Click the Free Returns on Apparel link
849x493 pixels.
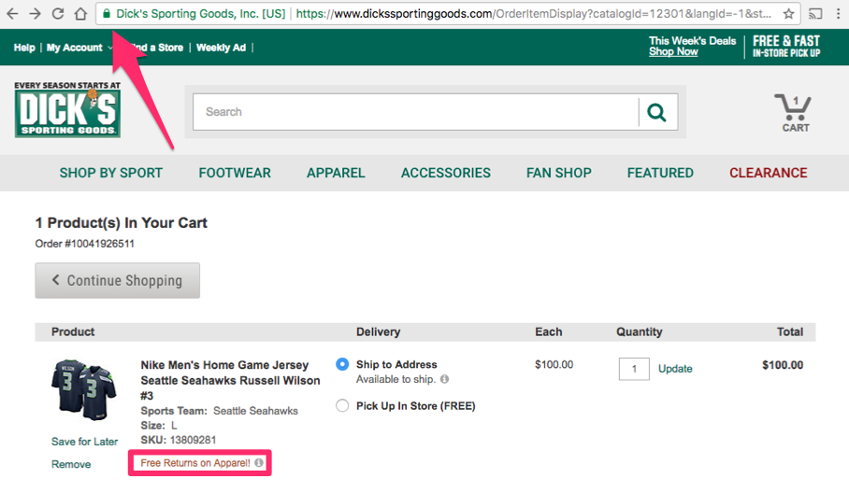coord(195,463)
